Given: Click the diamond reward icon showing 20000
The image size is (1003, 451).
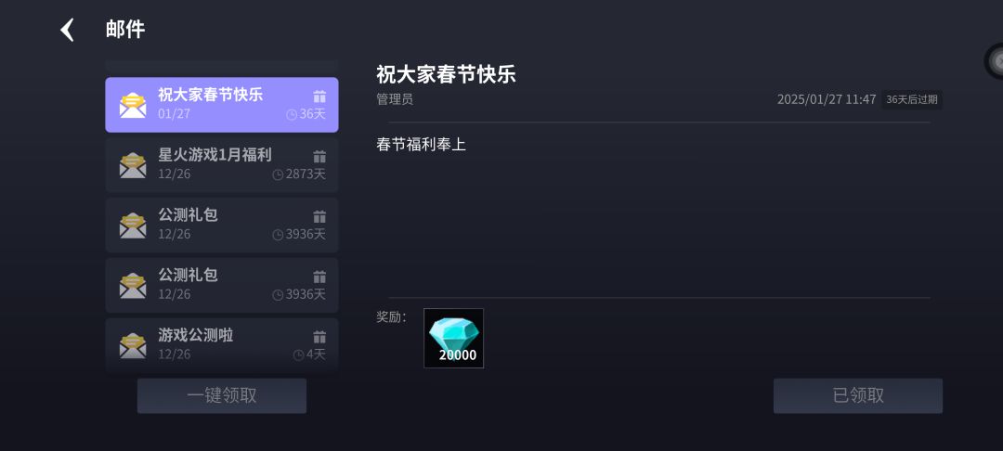Looking at the screenshot, I should [453, 338].
